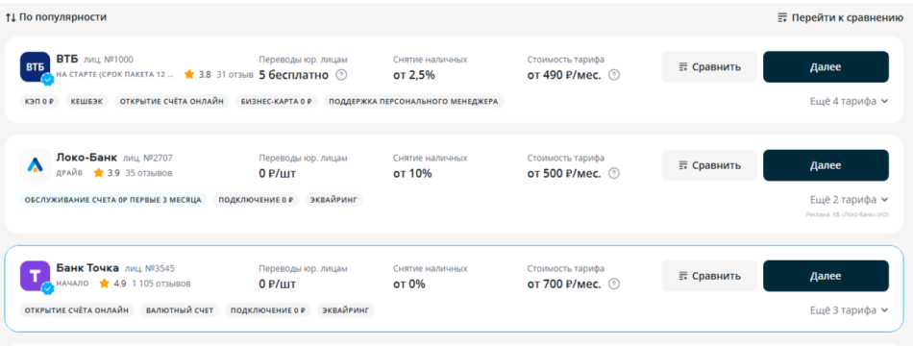This screenshot has height=346, width=913.
Task: Click Далее button for VTB
Action: coord(826,67)
